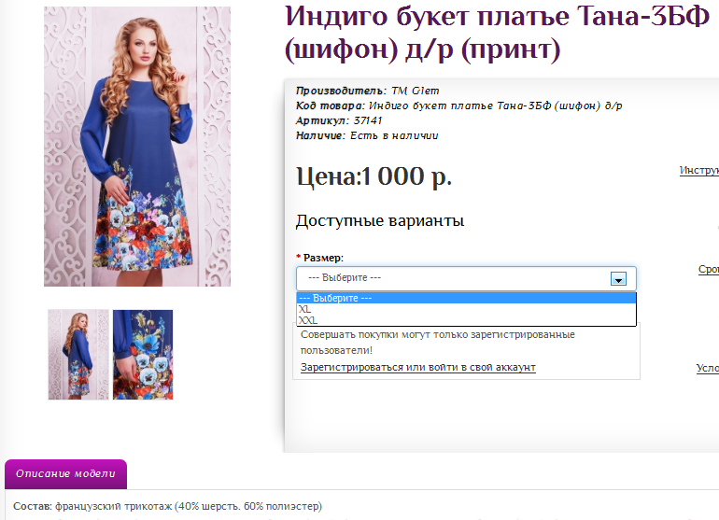Open side-view dress thumbnail

[x=78, y=355]
